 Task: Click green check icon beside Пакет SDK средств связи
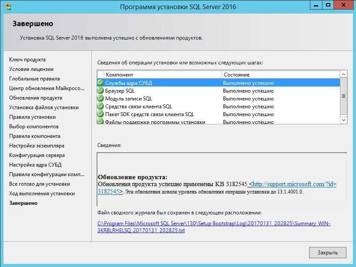coord(100,114)
